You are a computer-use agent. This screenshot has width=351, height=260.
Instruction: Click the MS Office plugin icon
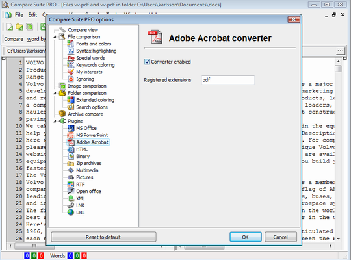(x=71, y=128)
